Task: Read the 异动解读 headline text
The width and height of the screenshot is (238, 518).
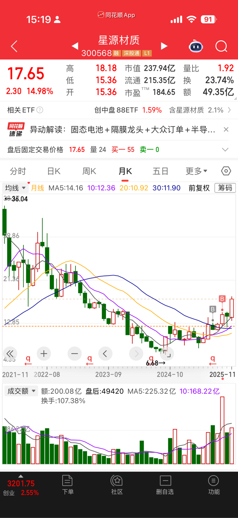Action: tap(122, 130)
